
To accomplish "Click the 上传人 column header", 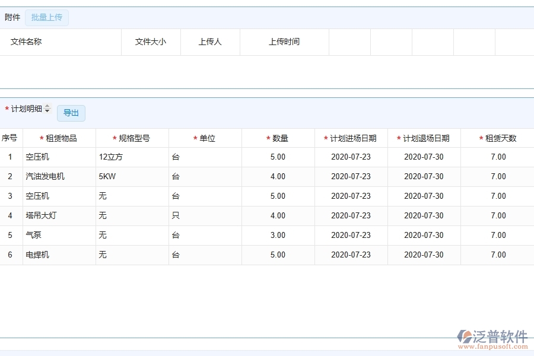I will click(209, 42).
